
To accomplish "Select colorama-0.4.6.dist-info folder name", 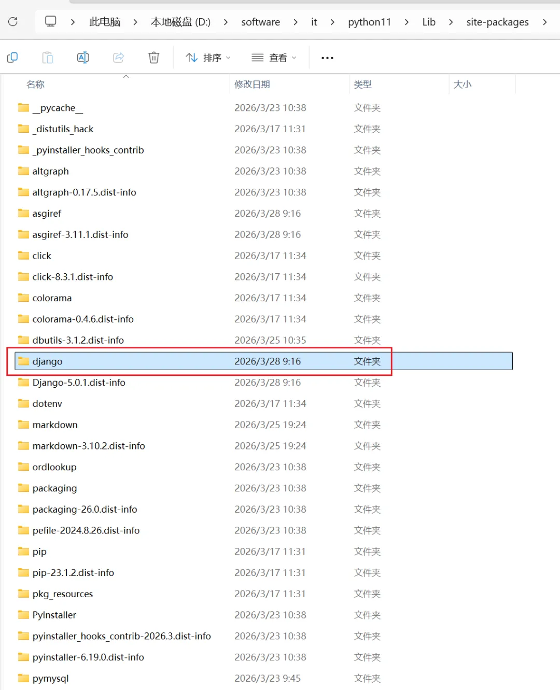I will click(x=83, y=319).
